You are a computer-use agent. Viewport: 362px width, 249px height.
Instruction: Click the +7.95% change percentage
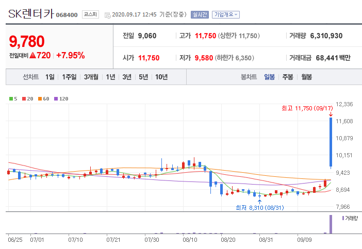pos(71,55)
